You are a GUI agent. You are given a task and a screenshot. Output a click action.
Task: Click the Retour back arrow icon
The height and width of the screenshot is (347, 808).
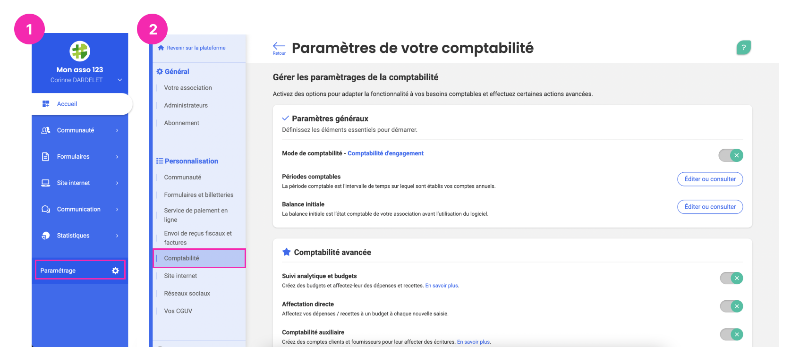point(279,46)
